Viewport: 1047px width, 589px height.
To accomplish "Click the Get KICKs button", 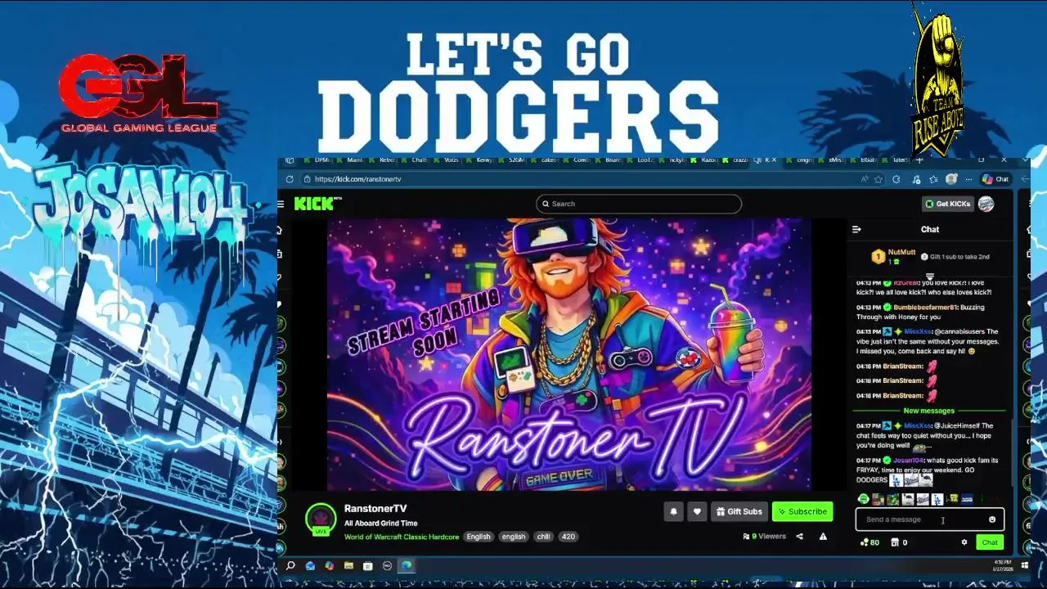I will click(x=947, y=204).
